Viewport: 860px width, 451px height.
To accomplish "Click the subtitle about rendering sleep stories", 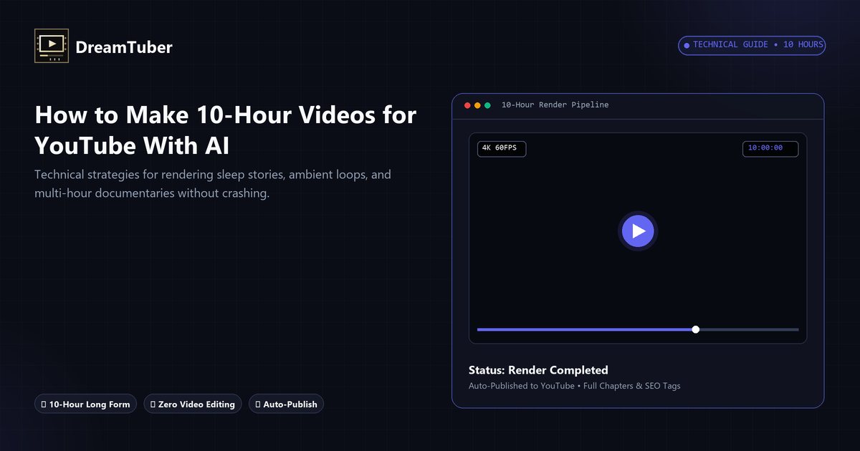I will pos(213,184).
